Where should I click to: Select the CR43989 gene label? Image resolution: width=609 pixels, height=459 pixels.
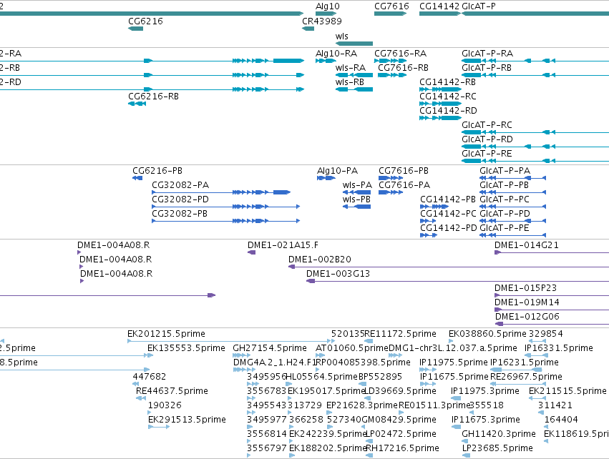coord(322,21)
